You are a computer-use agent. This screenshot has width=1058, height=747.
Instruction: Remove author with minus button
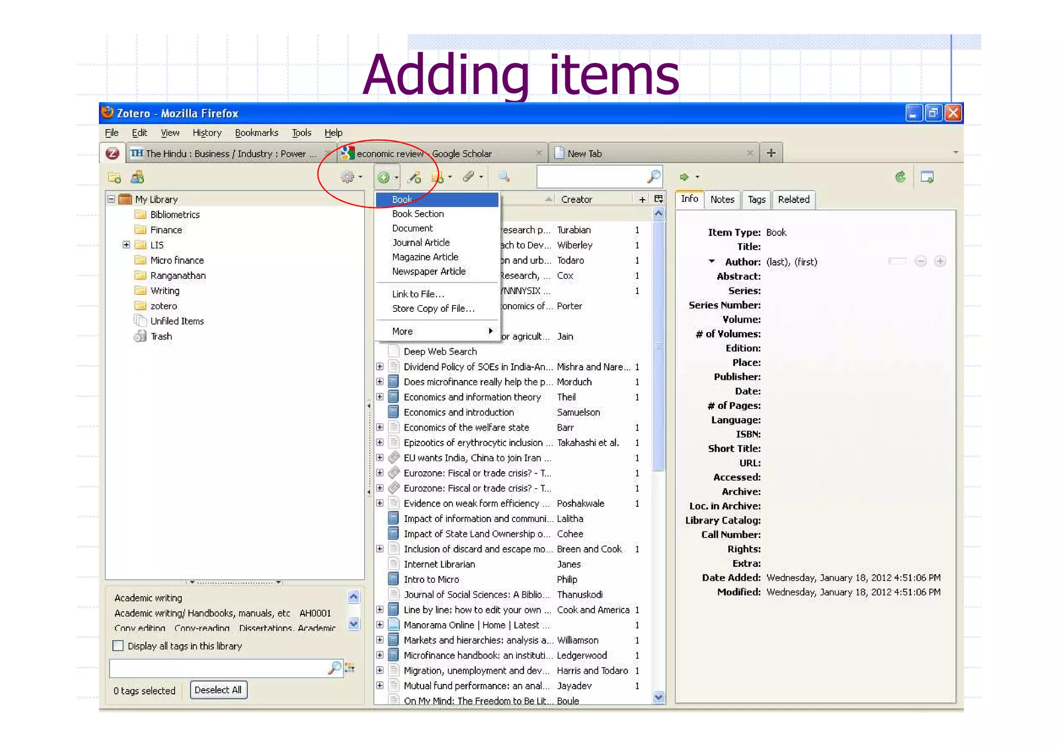pos(920,261)
